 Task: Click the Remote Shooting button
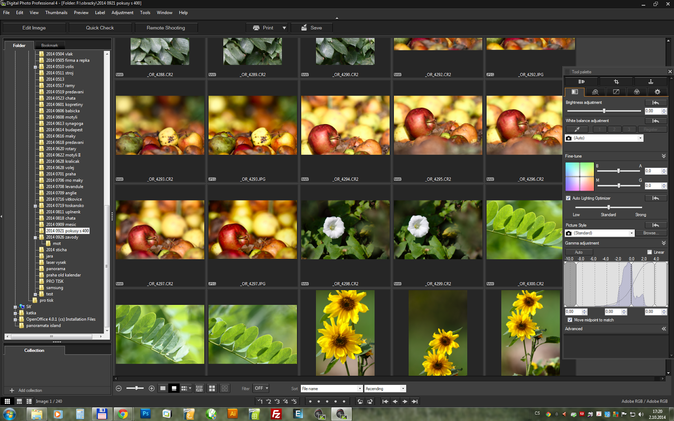coord(166,28)
